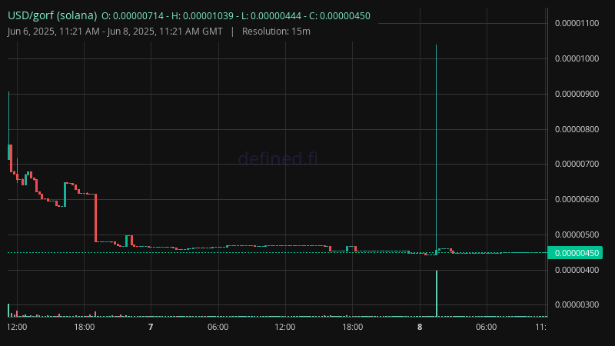
Task: Click the 0.00000600 price axis label
Action: pos(577,199)
